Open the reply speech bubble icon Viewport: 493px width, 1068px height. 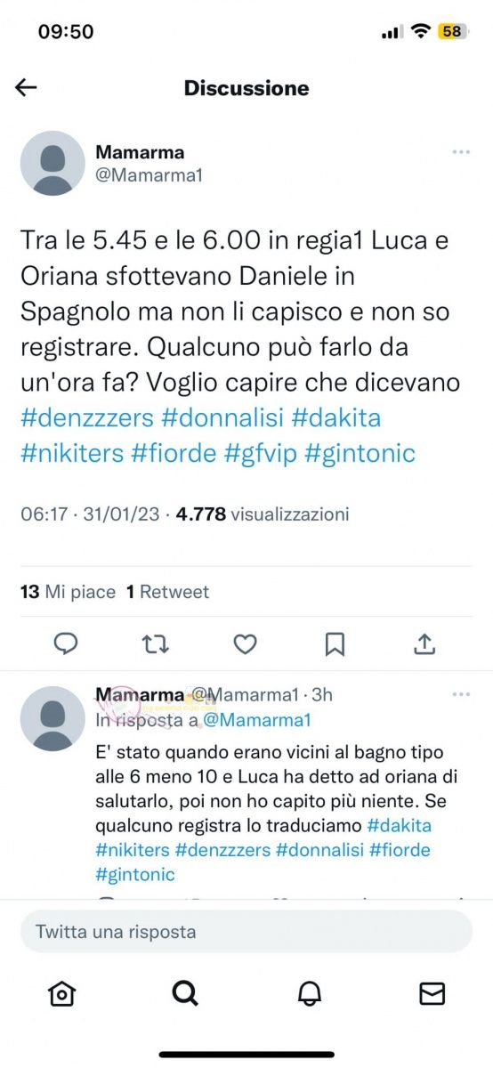tap(66, 644)
